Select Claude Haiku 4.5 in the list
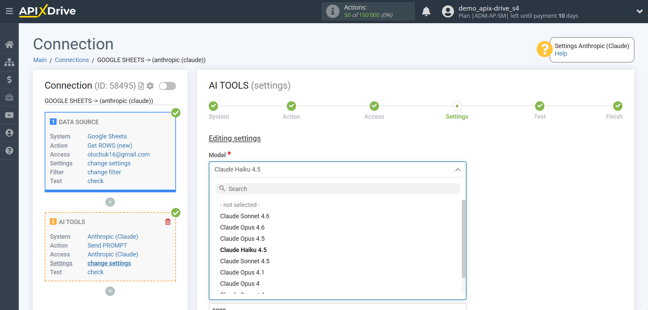 pos(244,250)
